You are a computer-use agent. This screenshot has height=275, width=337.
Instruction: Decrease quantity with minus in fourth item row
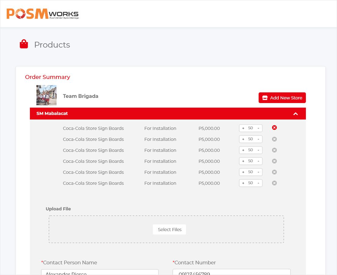[258, 161]
